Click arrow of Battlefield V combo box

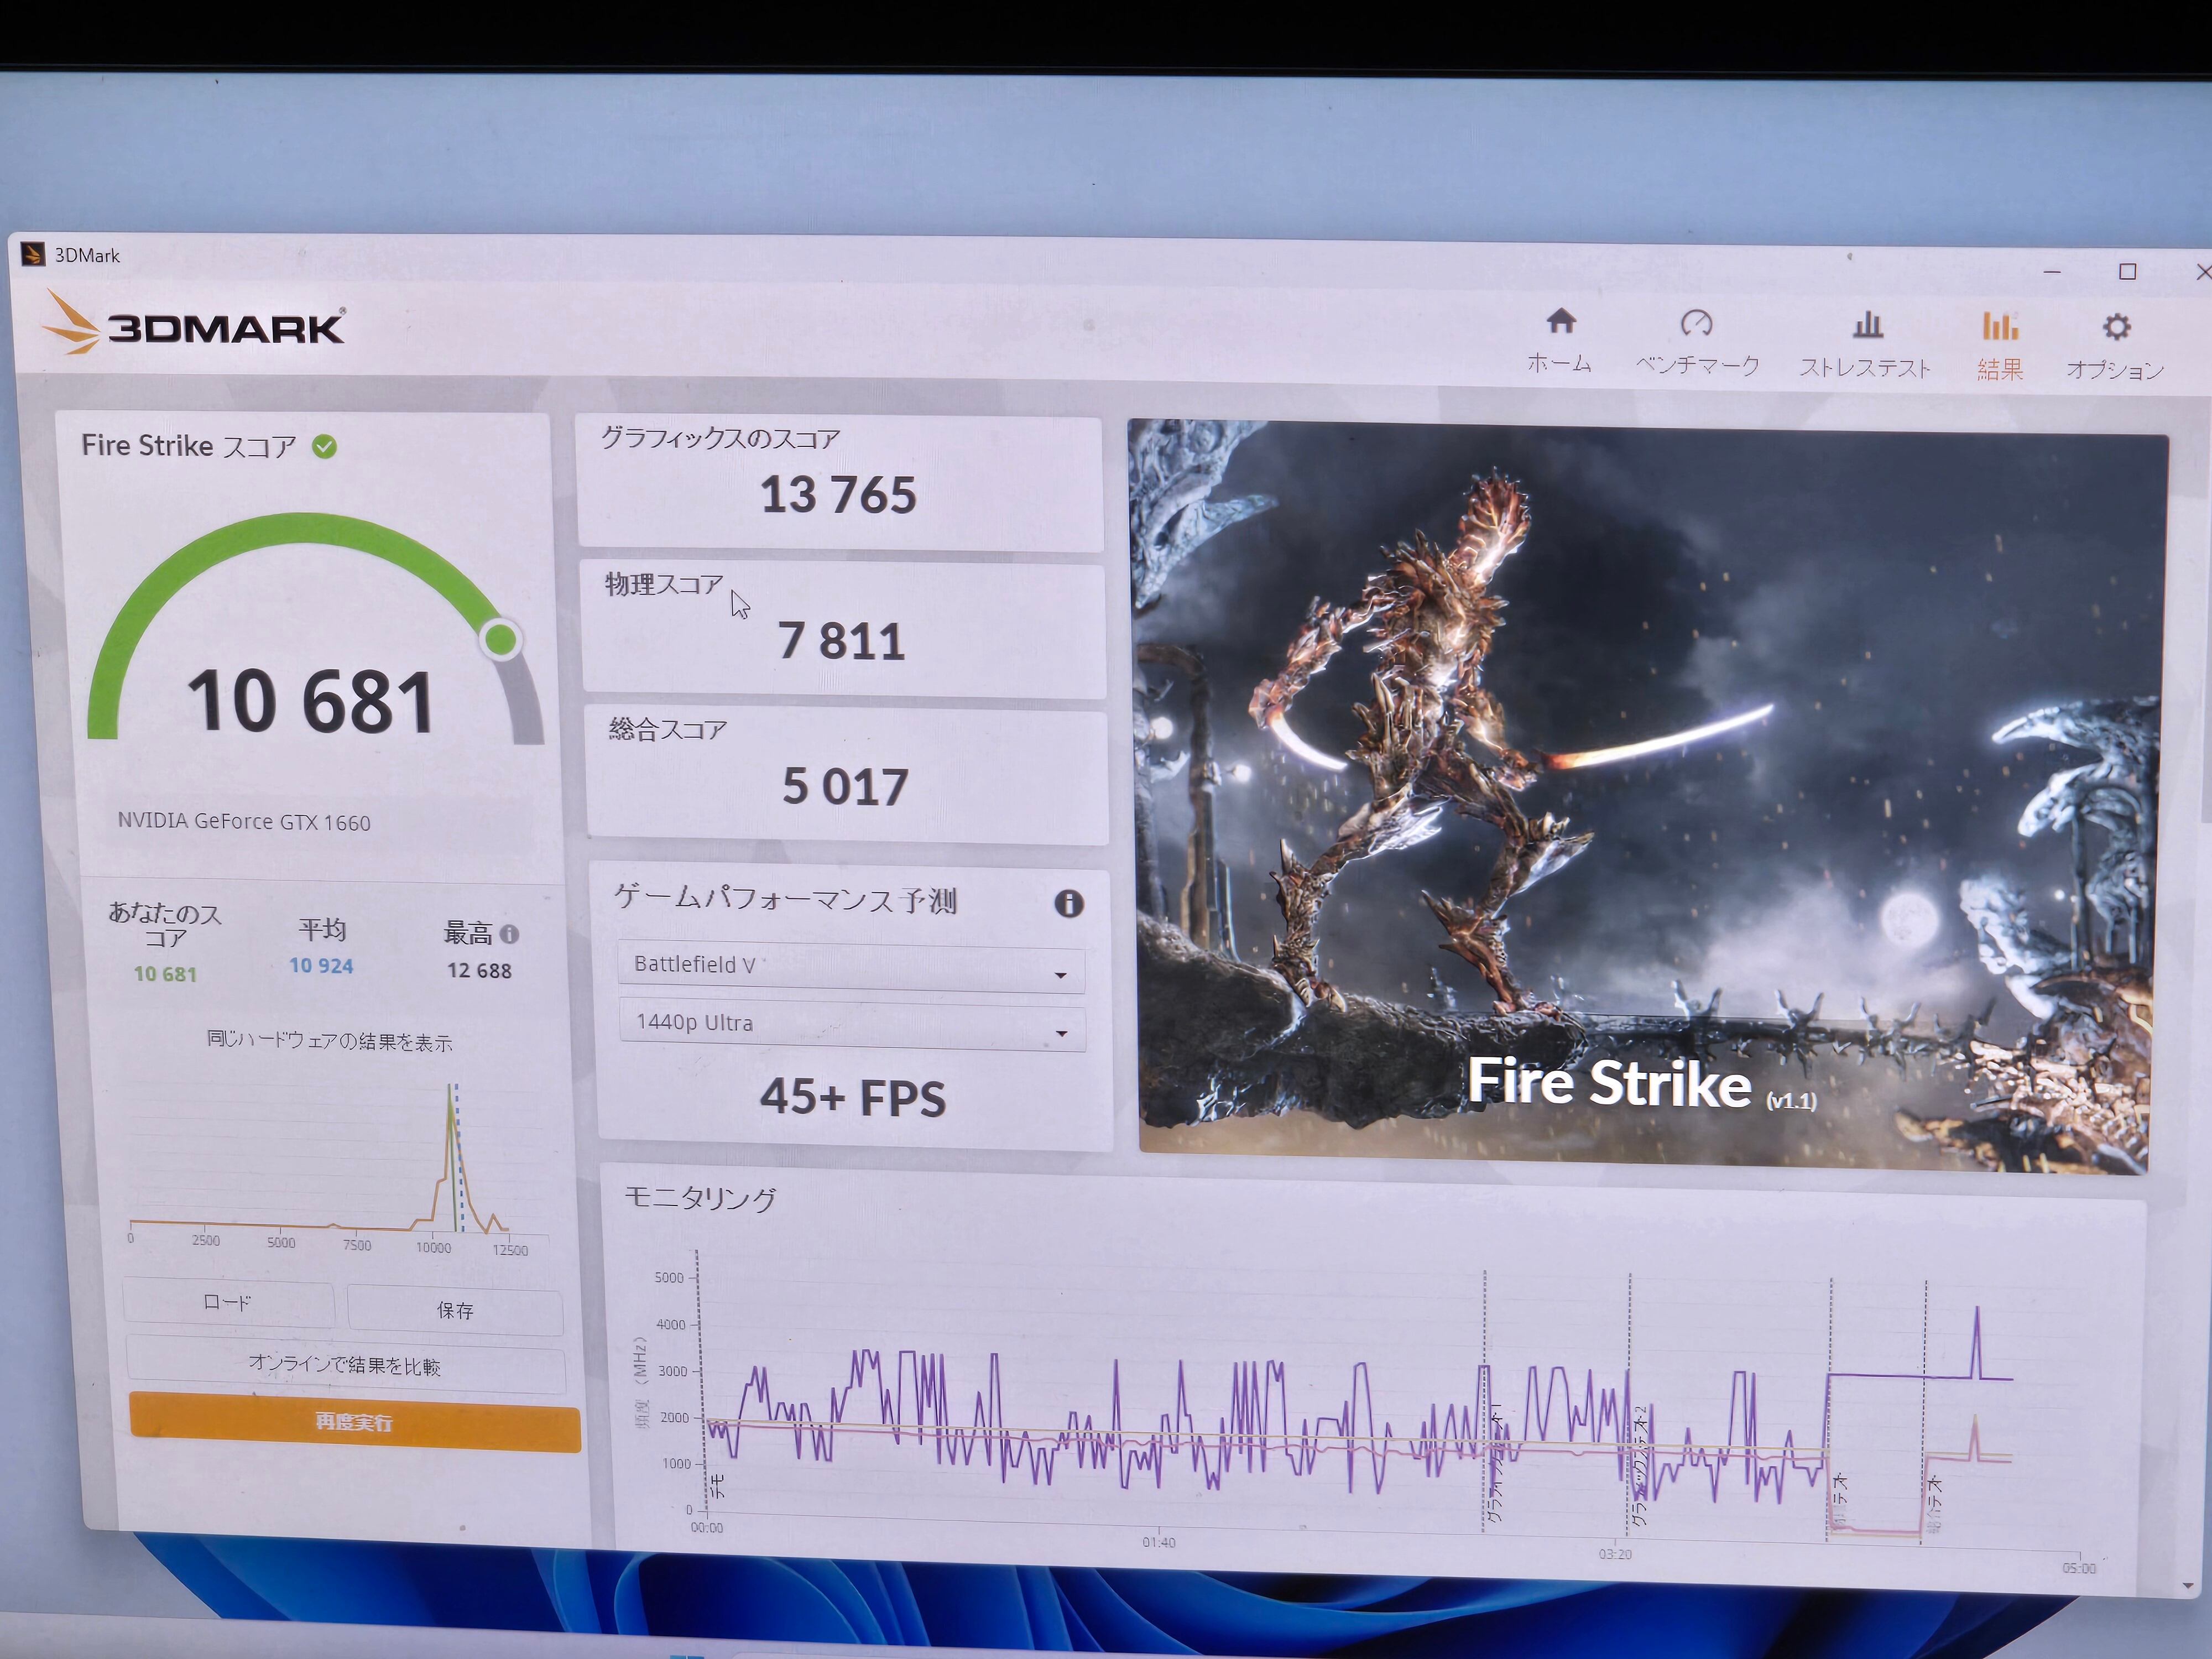tap(1061, 975)
